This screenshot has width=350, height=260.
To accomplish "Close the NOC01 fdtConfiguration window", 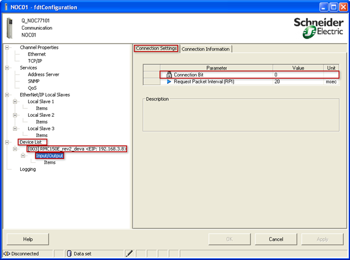I will coord(343,7).
